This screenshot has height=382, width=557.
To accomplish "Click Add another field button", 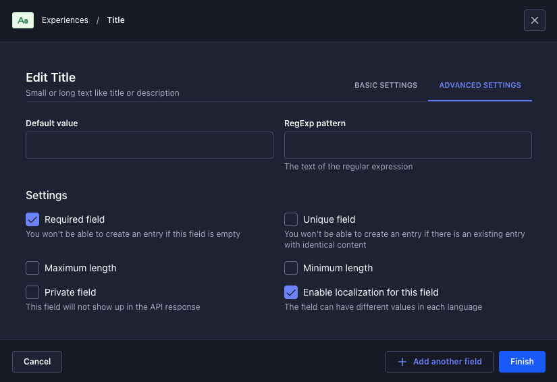I will 440,362.
